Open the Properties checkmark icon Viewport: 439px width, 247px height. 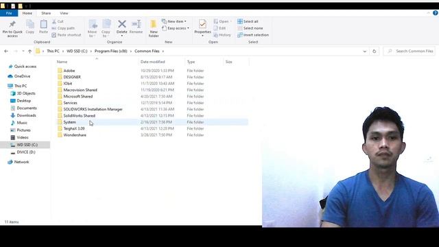pyautogui.click(x=202, y=25)
